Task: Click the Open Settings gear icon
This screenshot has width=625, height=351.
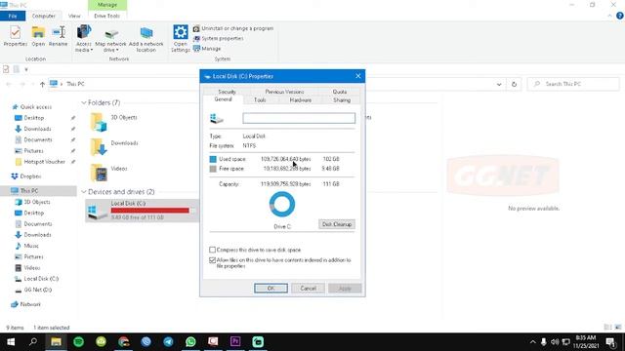Action: (180, 38)
